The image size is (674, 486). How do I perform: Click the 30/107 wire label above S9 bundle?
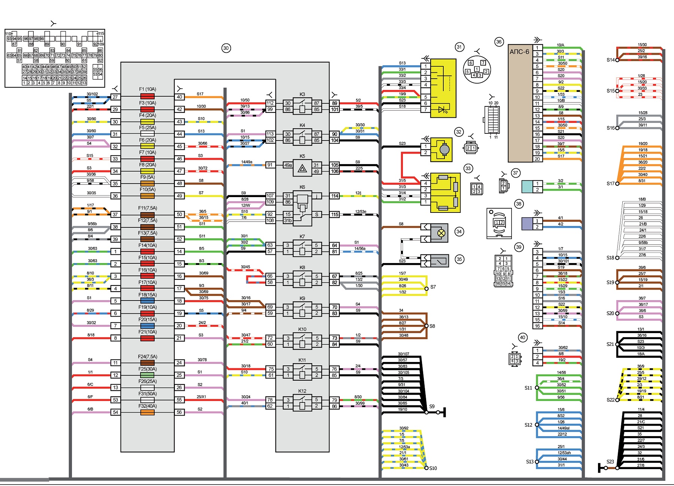click(x=404, y=354)
